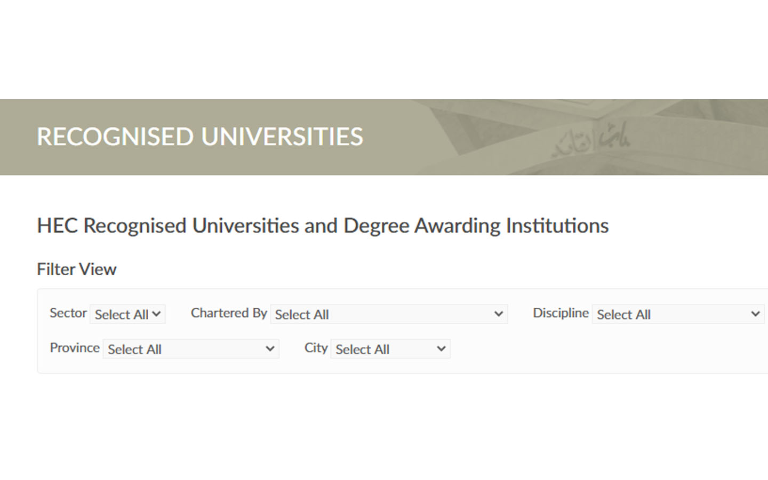768x480 pixels.
Task: Open the Chartered By dropdown
Action: [x=388, y=314]
